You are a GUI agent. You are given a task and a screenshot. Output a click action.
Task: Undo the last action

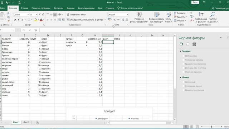click(x=7, y=3)
